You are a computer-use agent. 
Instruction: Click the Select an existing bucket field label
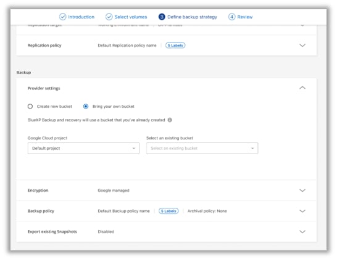click(x=170, y=138)
